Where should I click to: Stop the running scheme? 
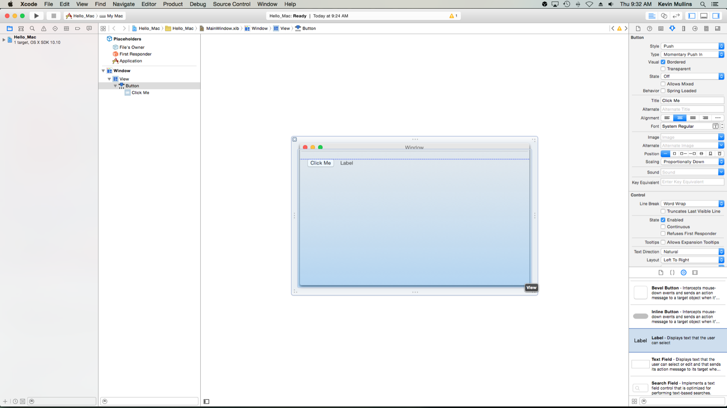(x=53, y=16)
